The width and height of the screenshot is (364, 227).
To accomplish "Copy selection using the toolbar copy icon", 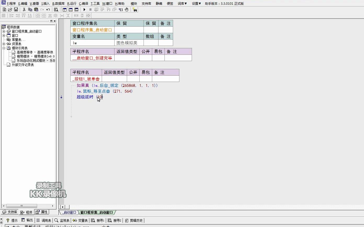I will click(30, 10).
